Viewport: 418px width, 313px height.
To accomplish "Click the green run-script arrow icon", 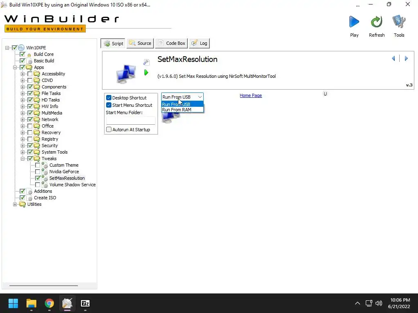I will tap(146, 73).
